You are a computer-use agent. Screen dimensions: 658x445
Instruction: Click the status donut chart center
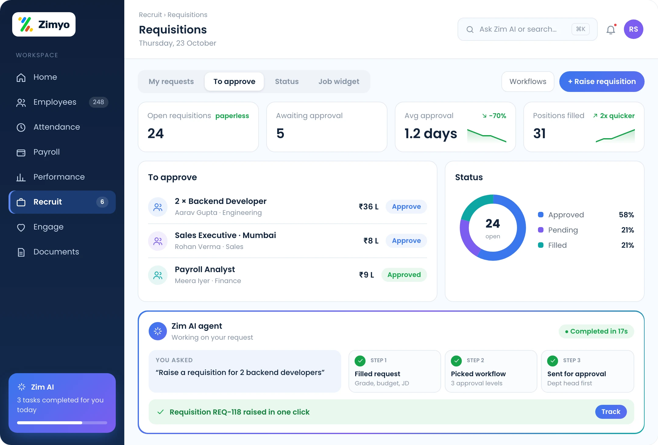[x=493, y=228]
